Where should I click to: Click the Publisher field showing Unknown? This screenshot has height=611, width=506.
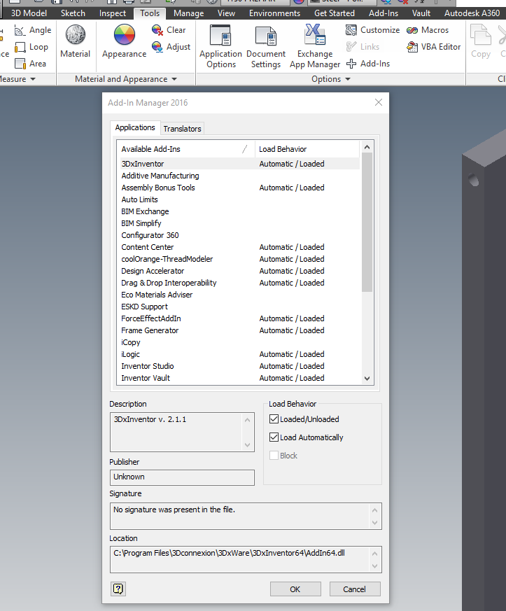[182, 477]
